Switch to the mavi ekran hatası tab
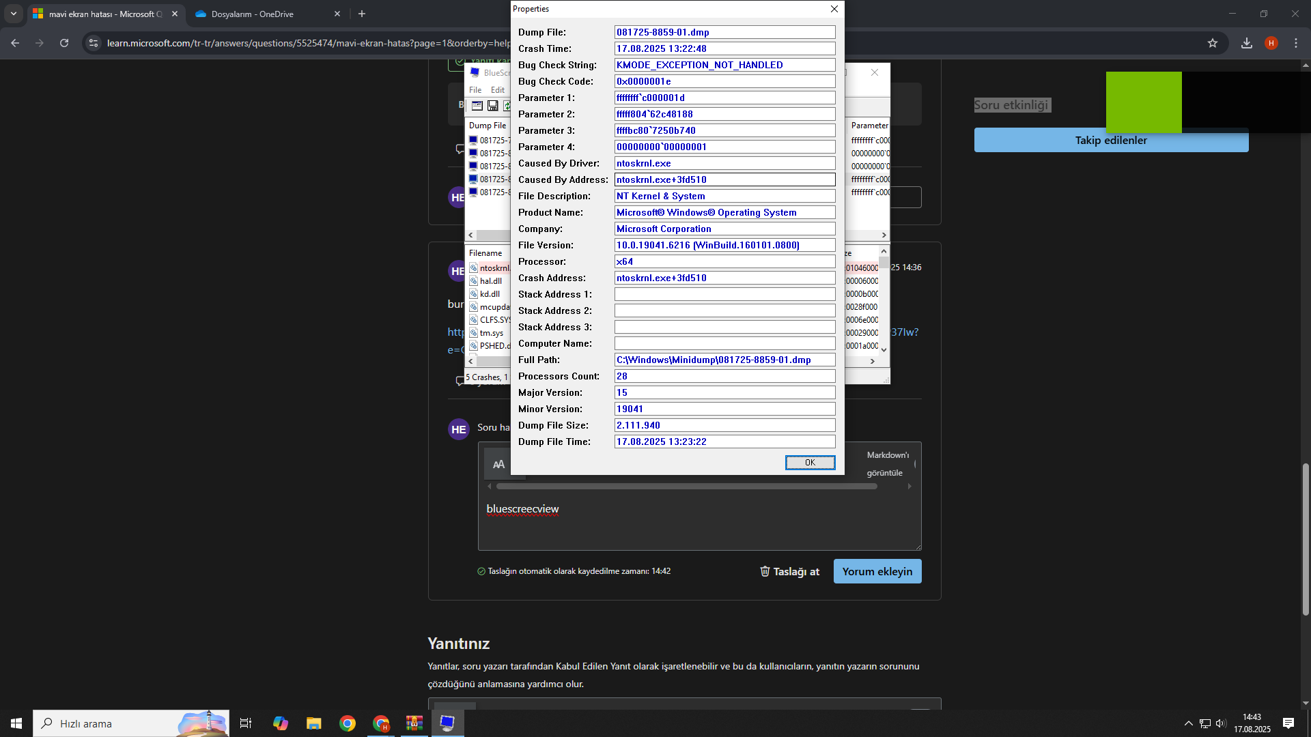 pyautogui.click(x=106, y=14)
